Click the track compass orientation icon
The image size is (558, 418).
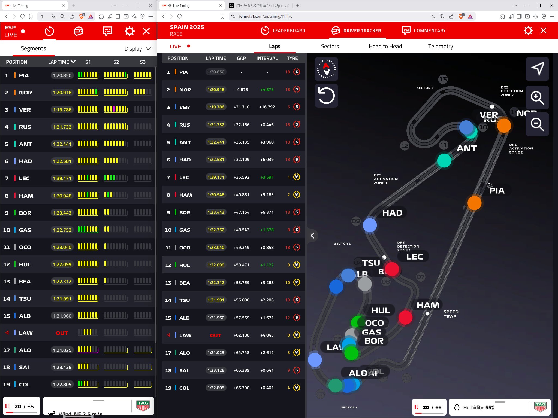326,69
